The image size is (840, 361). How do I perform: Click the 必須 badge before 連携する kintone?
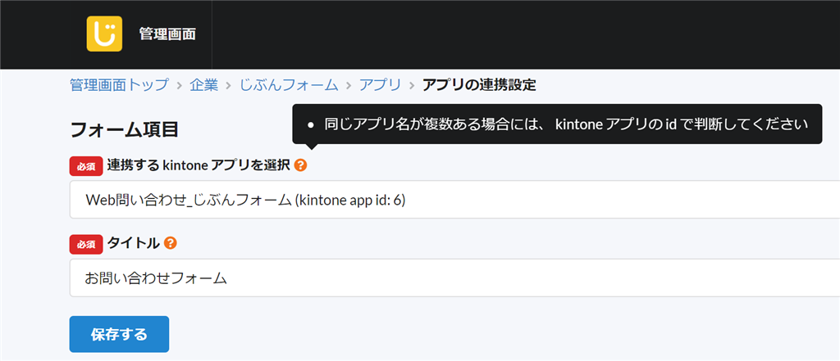coord(85,166)
